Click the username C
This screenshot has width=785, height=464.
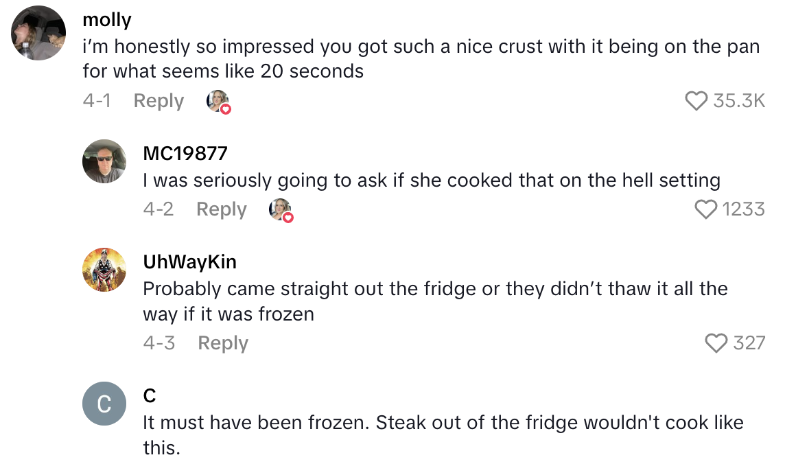tap(148, 395)
